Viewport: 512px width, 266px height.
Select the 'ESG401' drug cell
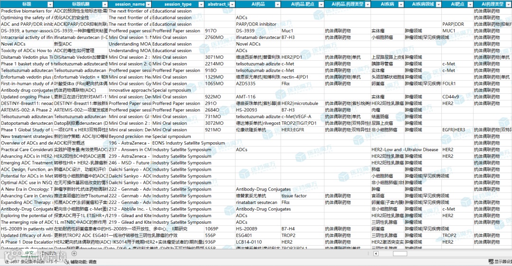(258, 235)
